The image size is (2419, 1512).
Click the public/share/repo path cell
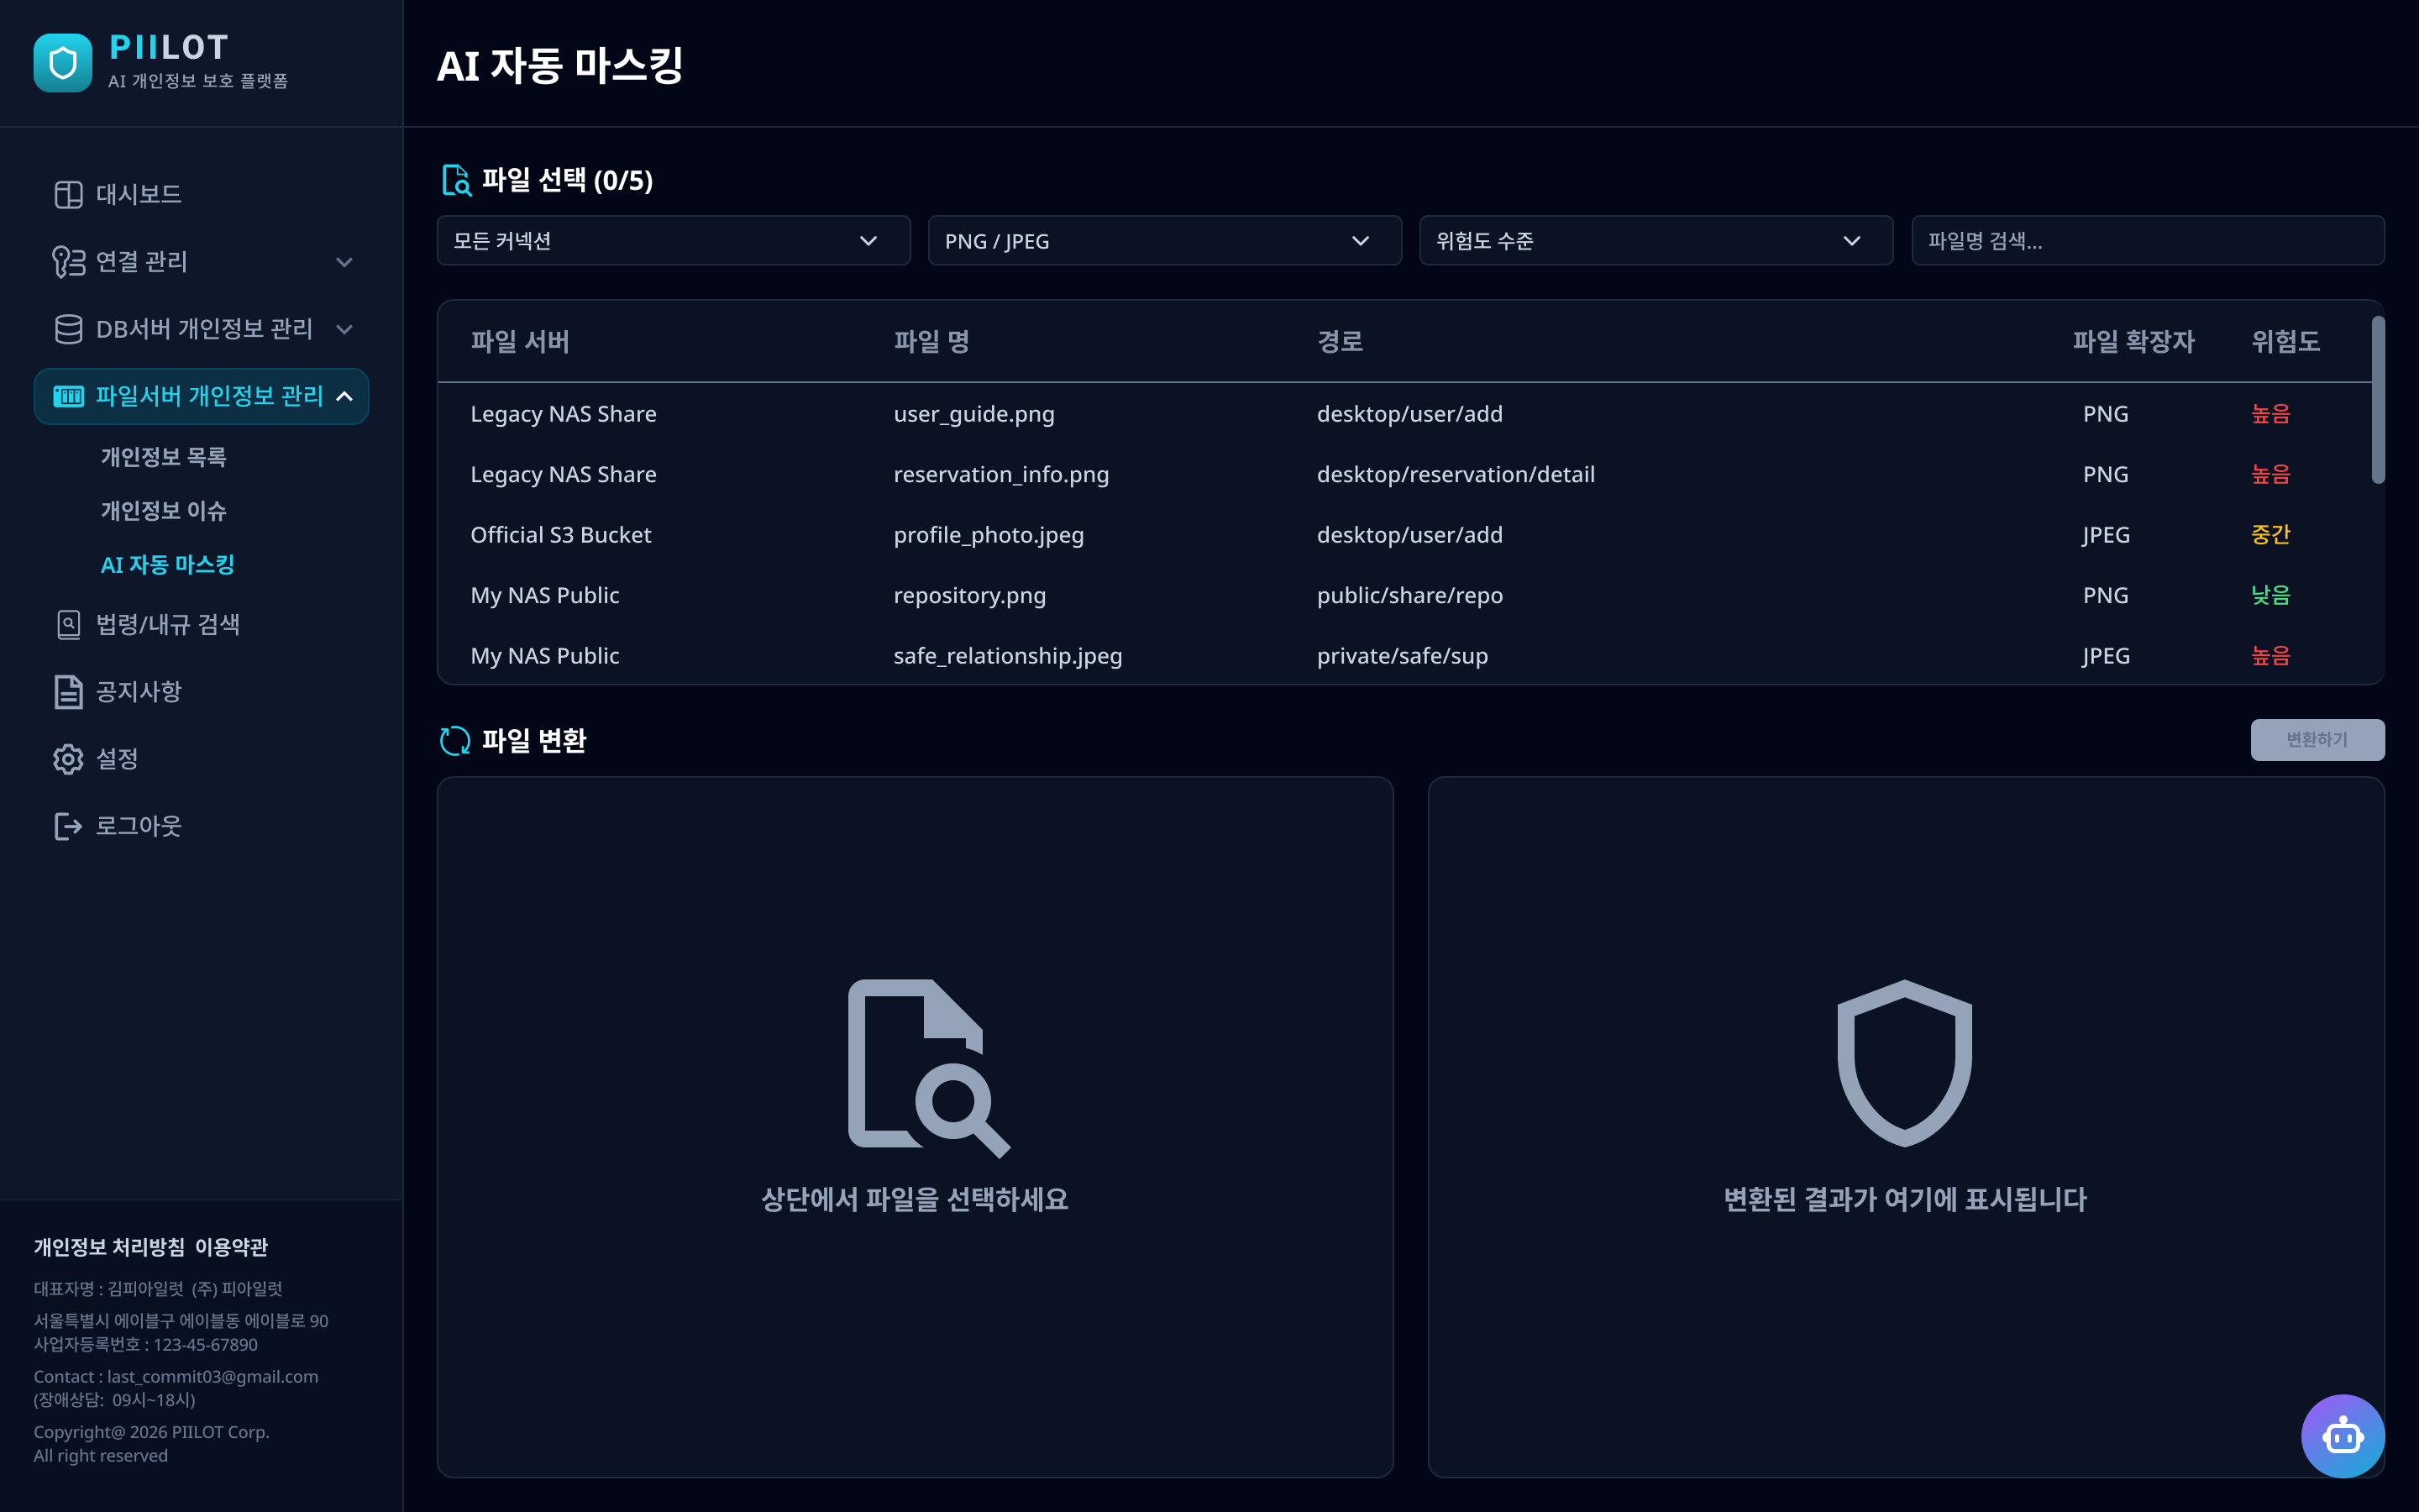pyautogui.click(x=1409, y=595)
